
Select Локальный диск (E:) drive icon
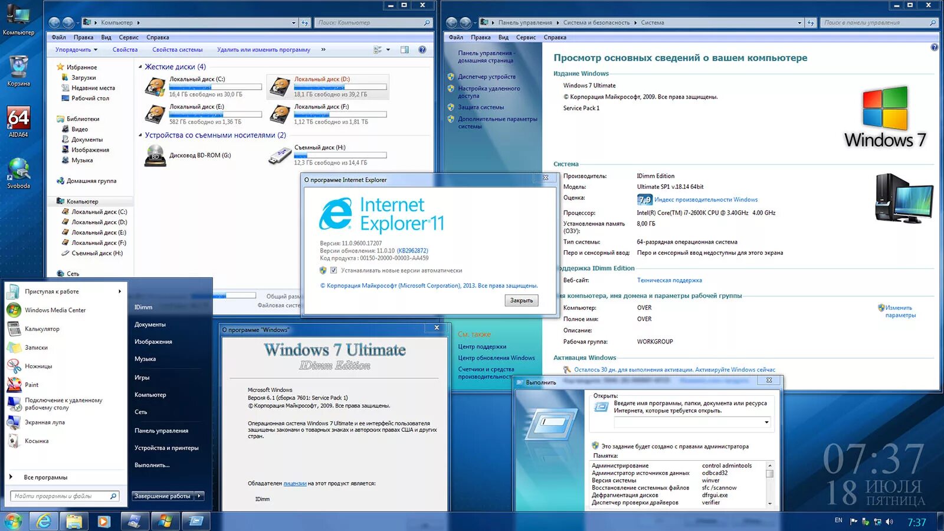pyautogui.click(x=156, y=114)
